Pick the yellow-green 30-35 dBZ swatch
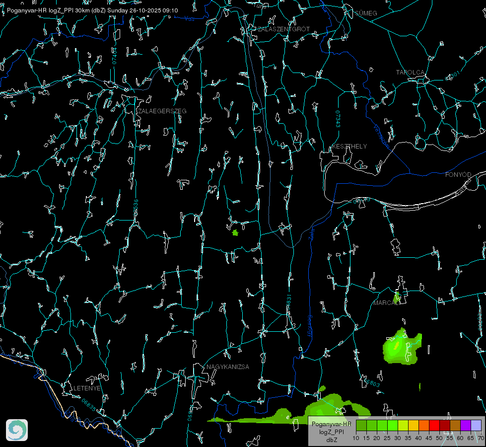This screenshot has height=447, width=486. pyautogui.click(x=403, y=425)
